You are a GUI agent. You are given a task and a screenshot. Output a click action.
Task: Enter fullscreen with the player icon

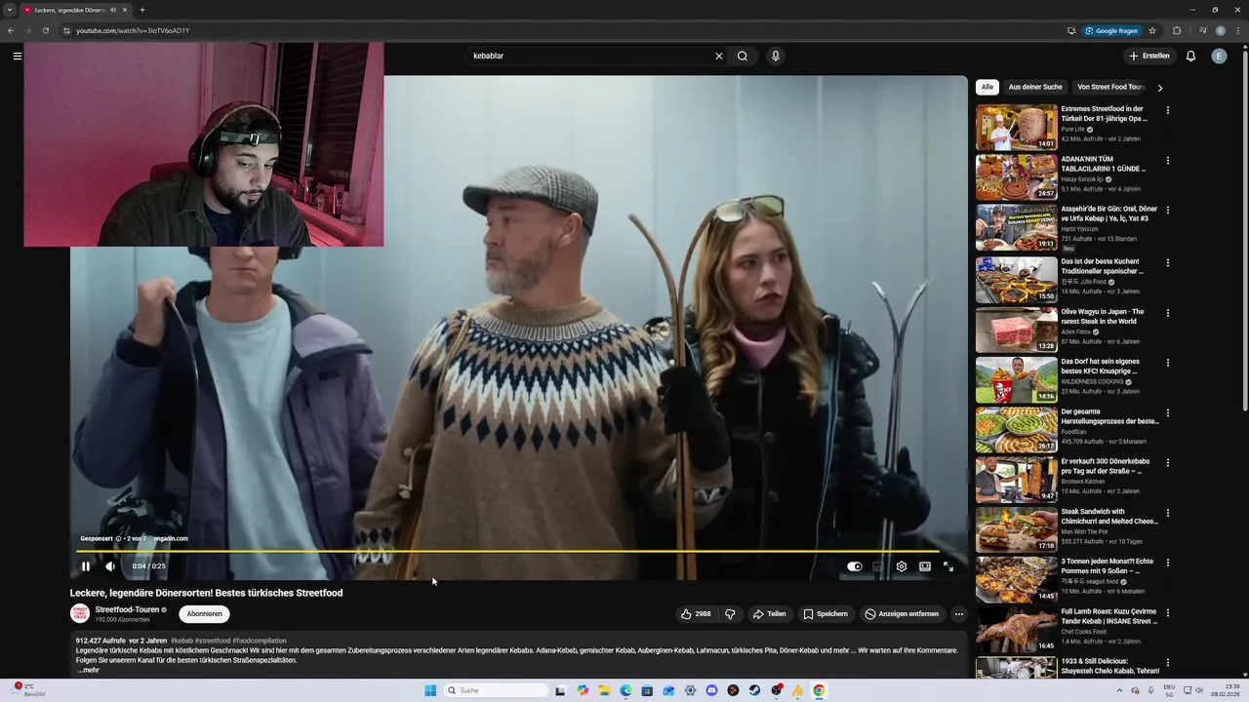(x=948, y=566)
